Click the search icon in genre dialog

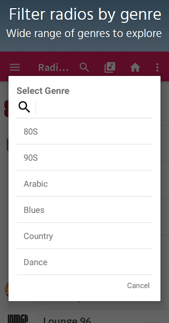pos(24,107)
